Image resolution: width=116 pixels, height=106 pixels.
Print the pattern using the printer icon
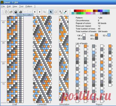pos(21,12)
